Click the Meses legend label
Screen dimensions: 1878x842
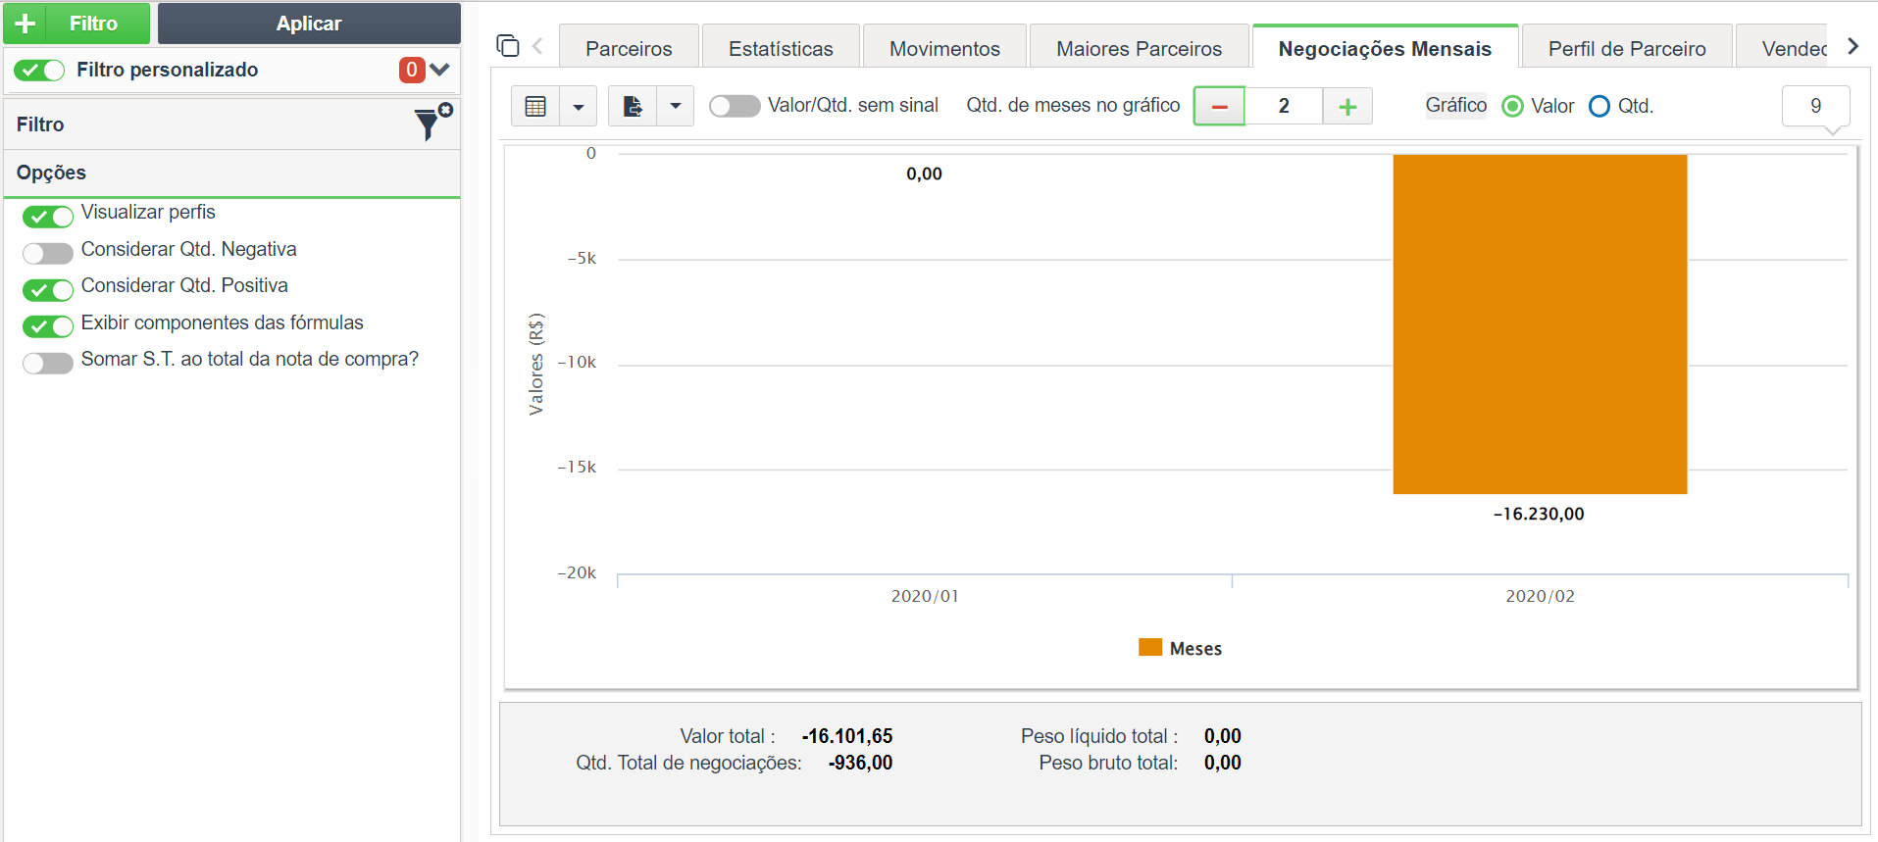pyautogui.click(x=1195, y=649)
